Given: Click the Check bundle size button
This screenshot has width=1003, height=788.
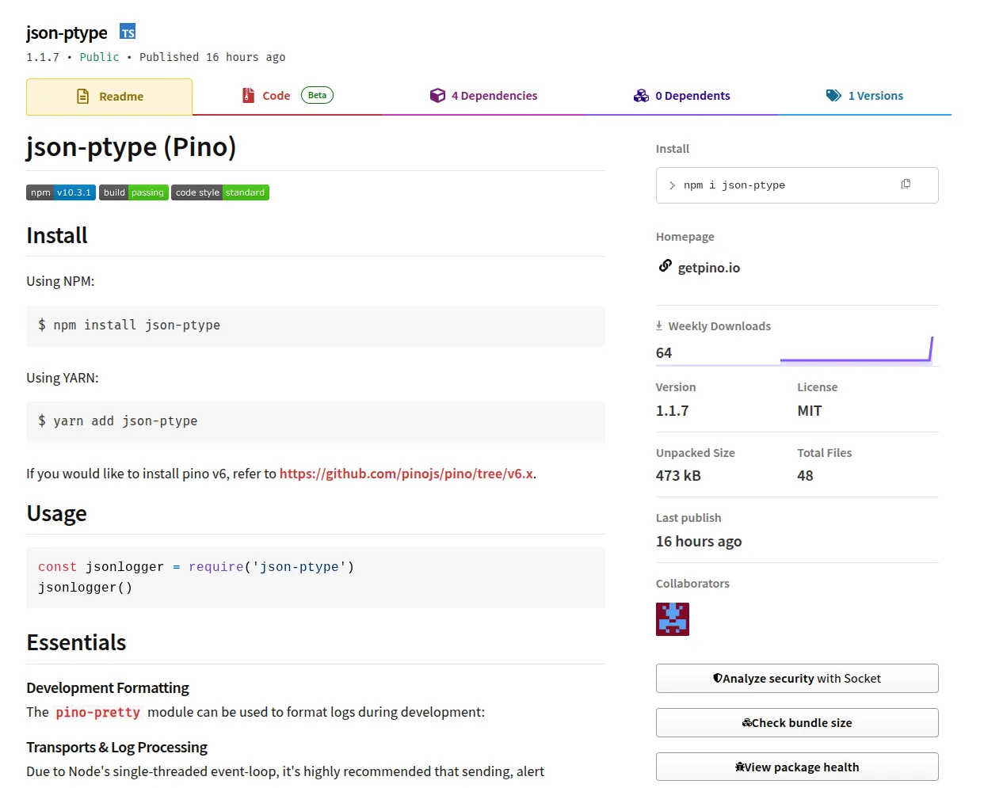Looking at the screenshot, I should click(x=796, y=722).
